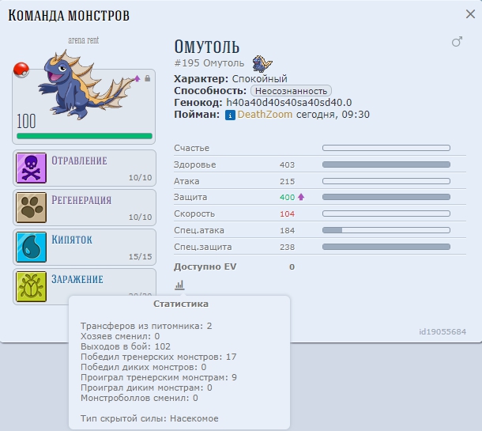This screenshot has width=482, height=431.
Task: Click the сегодня, 09:30 catch time
Action: (333, 115)
